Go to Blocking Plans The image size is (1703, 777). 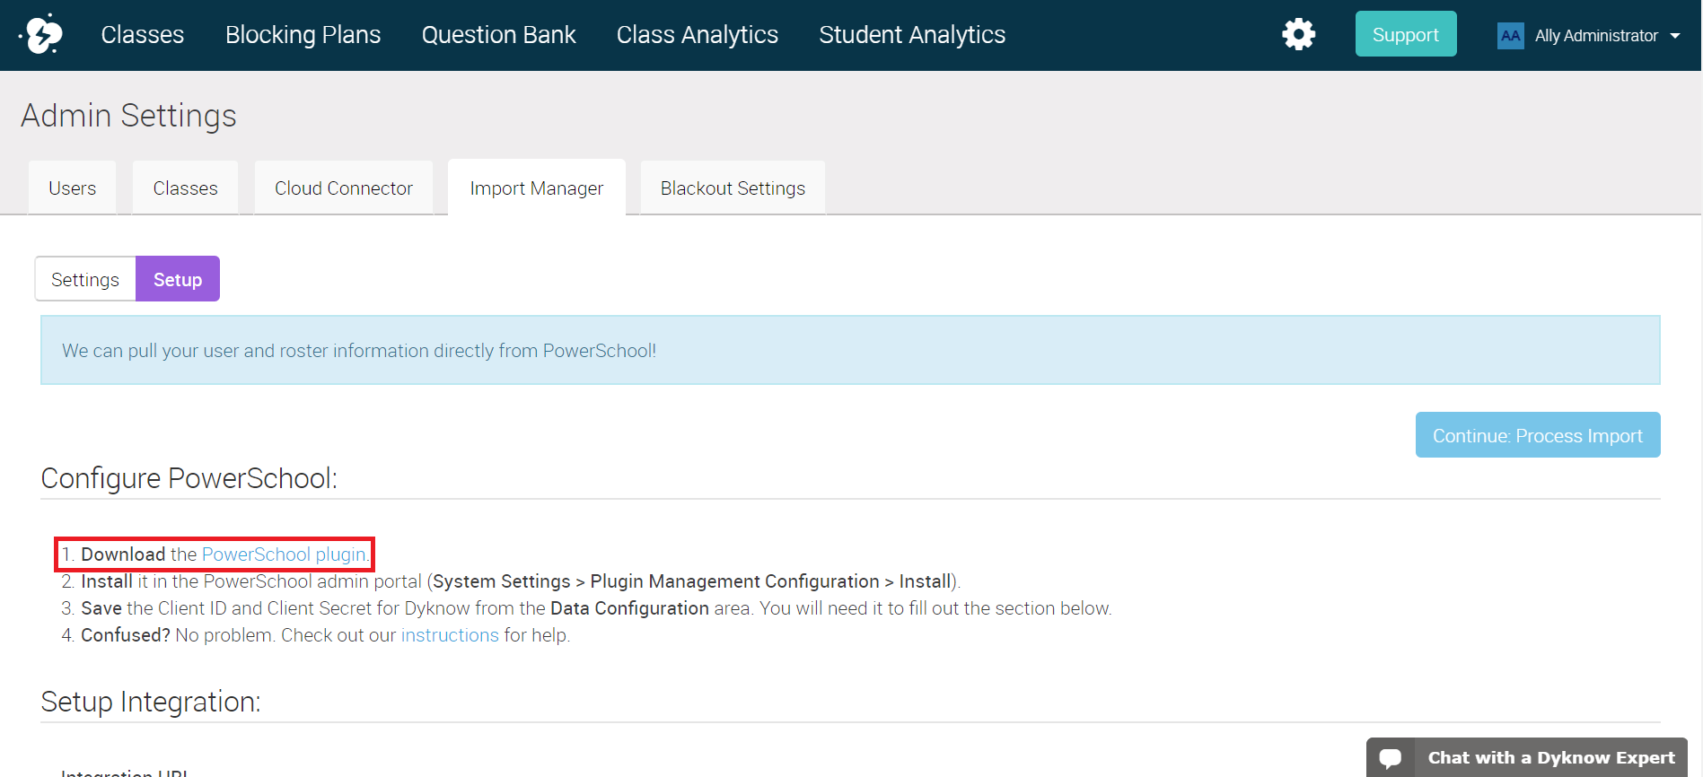[x=303, y=35]
